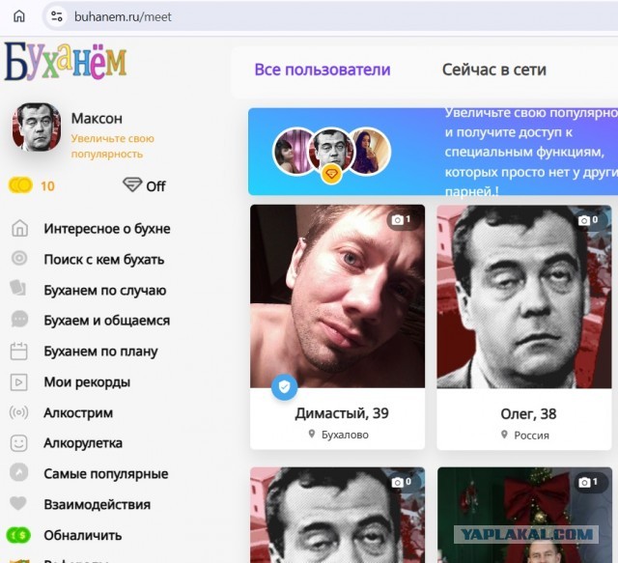
Task: Click the popularity promo banner text
Action: [x=531, y=152]
